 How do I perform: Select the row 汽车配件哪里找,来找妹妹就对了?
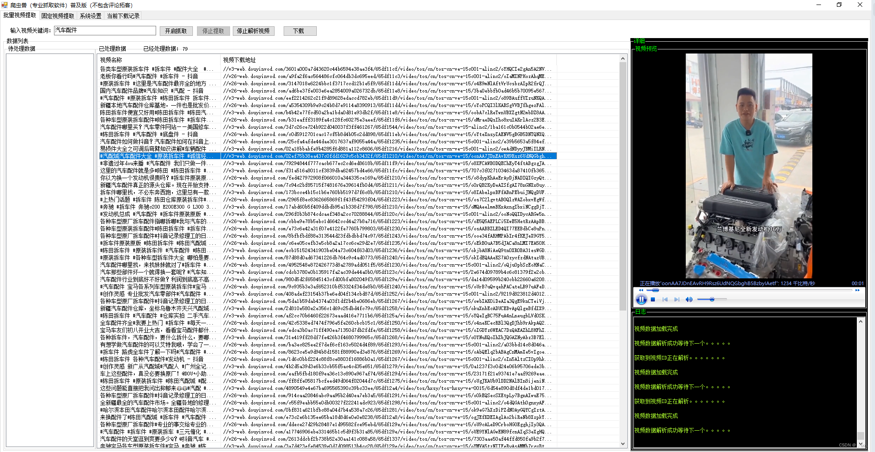[x=328, y=265]
